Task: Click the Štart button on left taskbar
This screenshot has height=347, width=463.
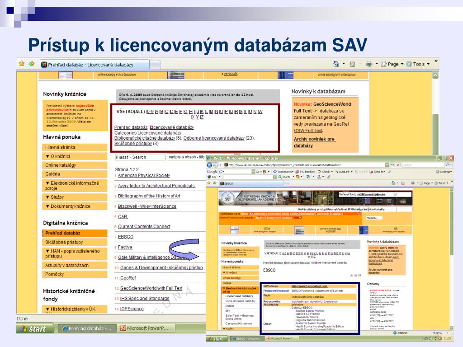Action: 35,328
